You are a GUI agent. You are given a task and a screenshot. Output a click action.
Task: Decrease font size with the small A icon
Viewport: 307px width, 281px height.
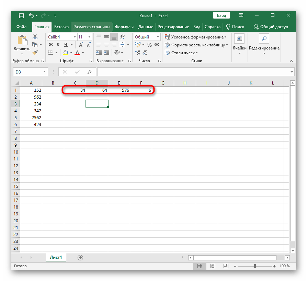click(x=89, y=45)
